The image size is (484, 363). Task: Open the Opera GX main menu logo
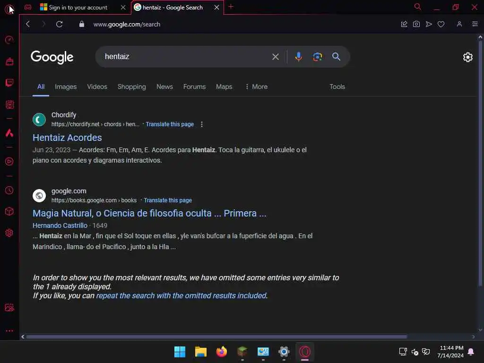tap(9, 9)
